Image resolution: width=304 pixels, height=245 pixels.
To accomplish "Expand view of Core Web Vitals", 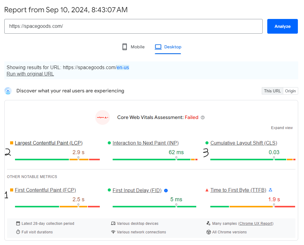I will tap(282, 128).
